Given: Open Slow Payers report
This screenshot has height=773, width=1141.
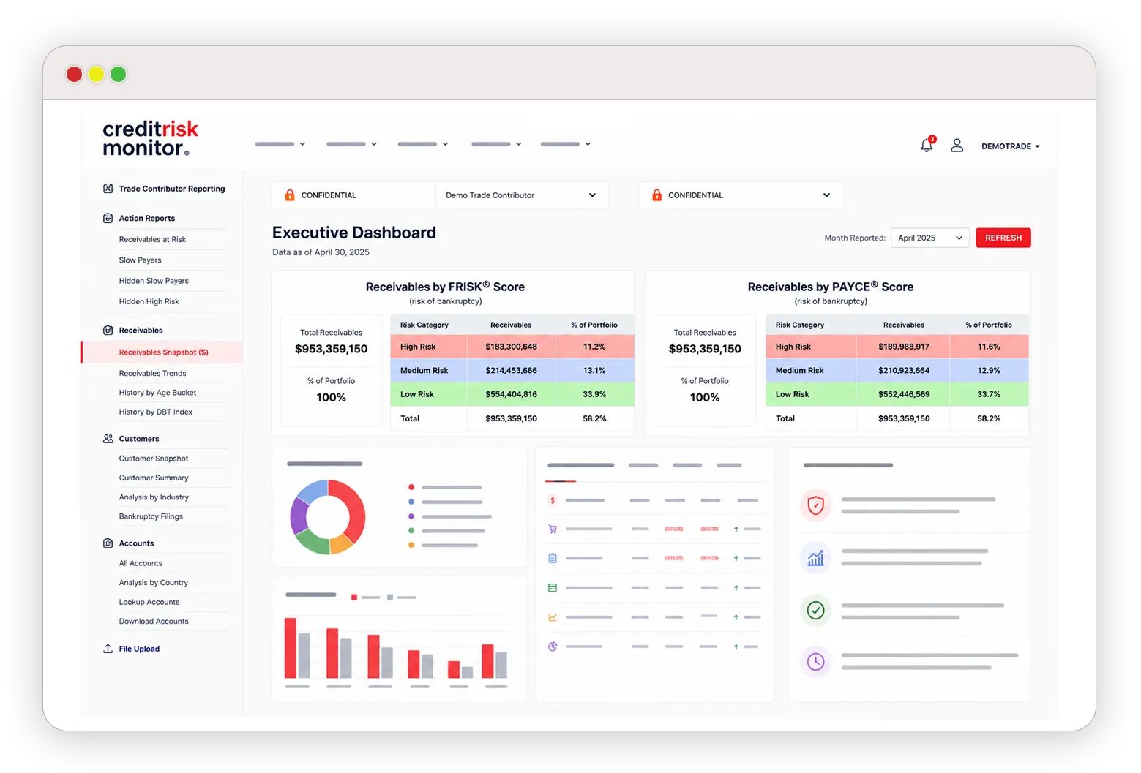Looking at the screenshot, I should click(140, 260).
